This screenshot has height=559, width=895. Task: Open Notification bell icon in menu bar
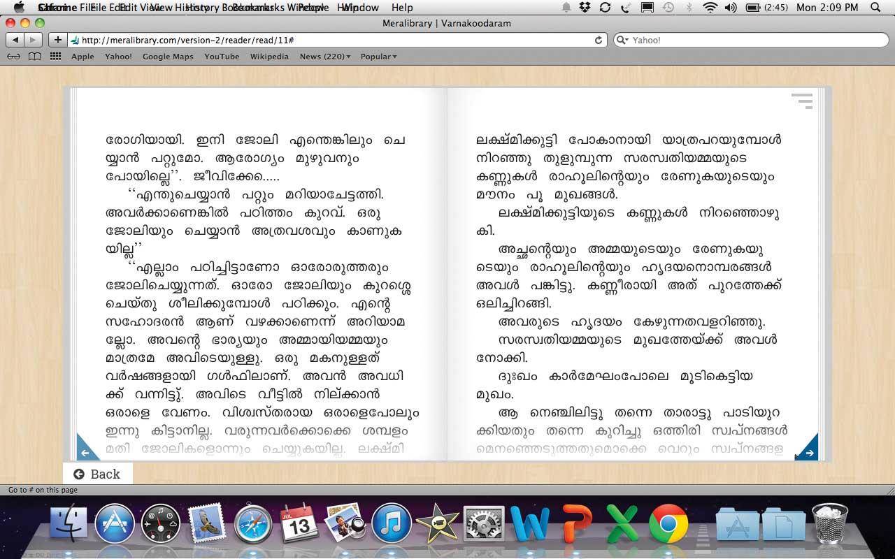tap(566, 7)
